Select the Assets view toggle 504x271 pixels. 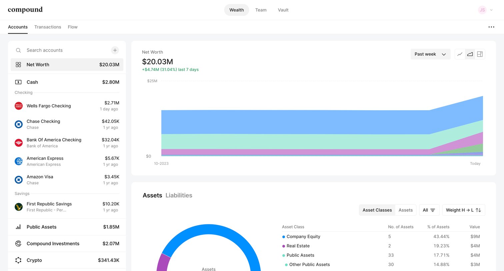click(406, 210)
